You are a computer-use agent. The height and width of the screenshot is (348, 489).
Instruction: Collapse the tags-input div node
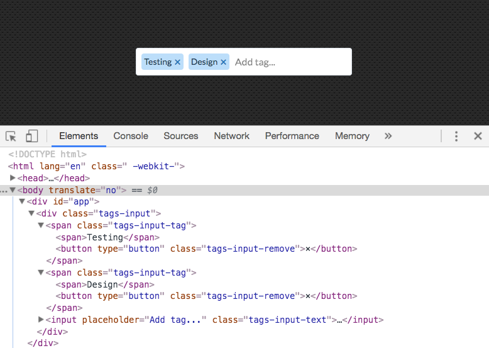click(x=31, y=213)
